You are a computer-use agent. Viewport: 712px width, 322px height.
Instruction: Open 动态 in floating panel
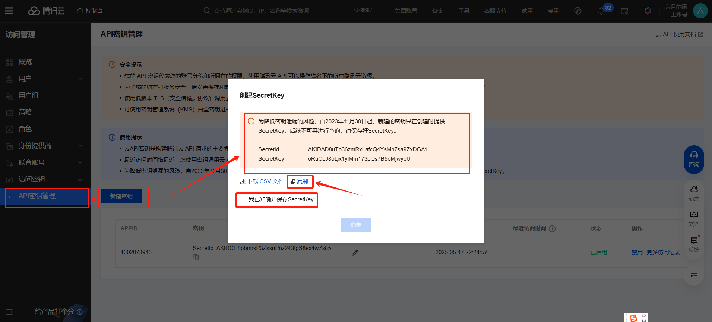[694, 194]
